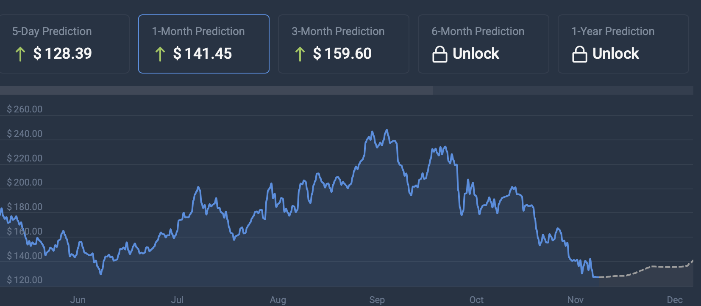Click the $159.60 predicted price value
Viewport: 701px width, 306px height.
tap(342, 54)
